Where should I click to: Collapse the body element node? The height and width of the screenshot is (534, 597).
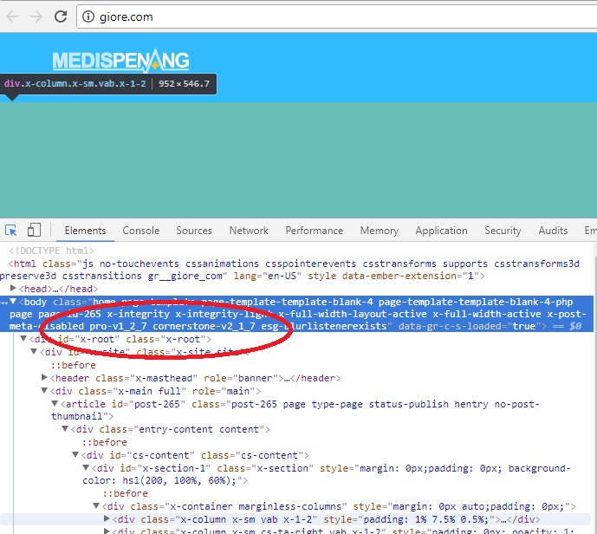tap(13, 302)
